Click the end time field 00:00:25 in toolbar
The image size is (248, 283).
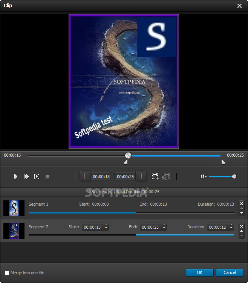click(125, 177)
